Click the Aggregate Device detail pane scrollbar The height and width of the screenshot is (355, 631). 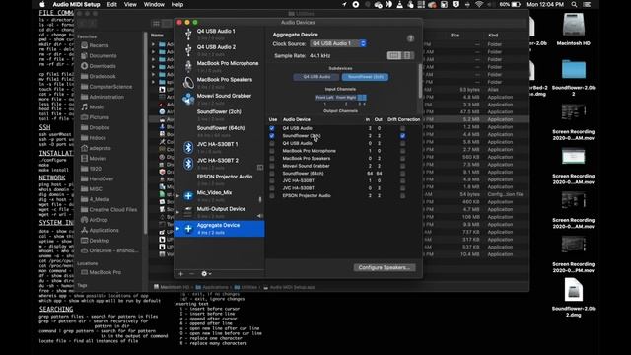pos(421,81)
